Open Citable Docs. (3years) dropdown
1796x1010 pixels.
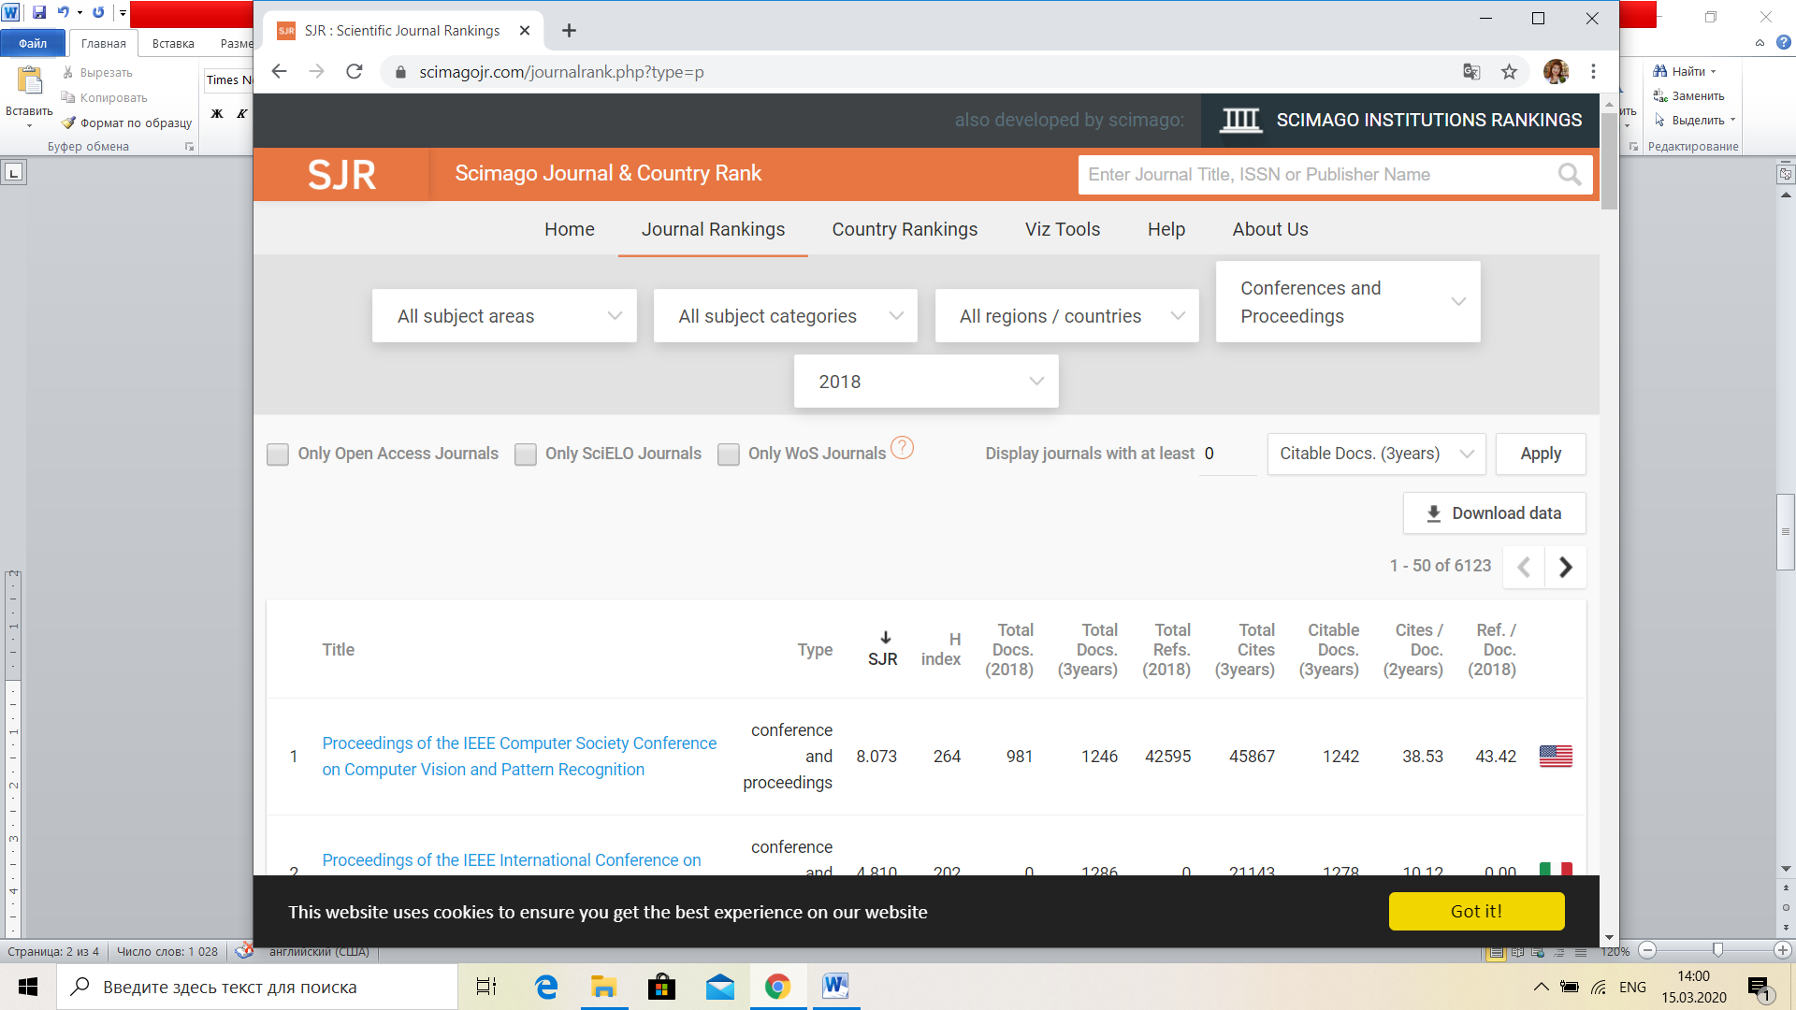tap(1377, 454)
